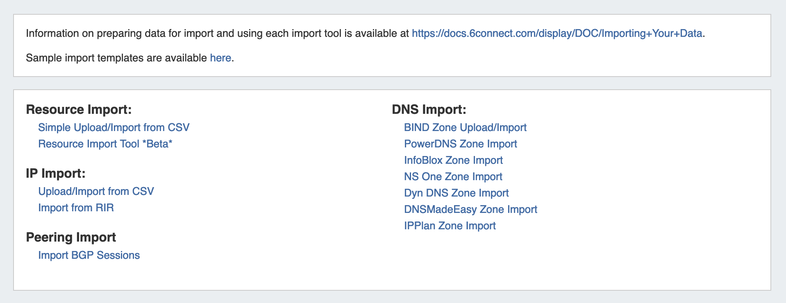Viewport: 786px width, 303px height.
Task: Open IPPlan Zone Import
Action: coord(450,226)
